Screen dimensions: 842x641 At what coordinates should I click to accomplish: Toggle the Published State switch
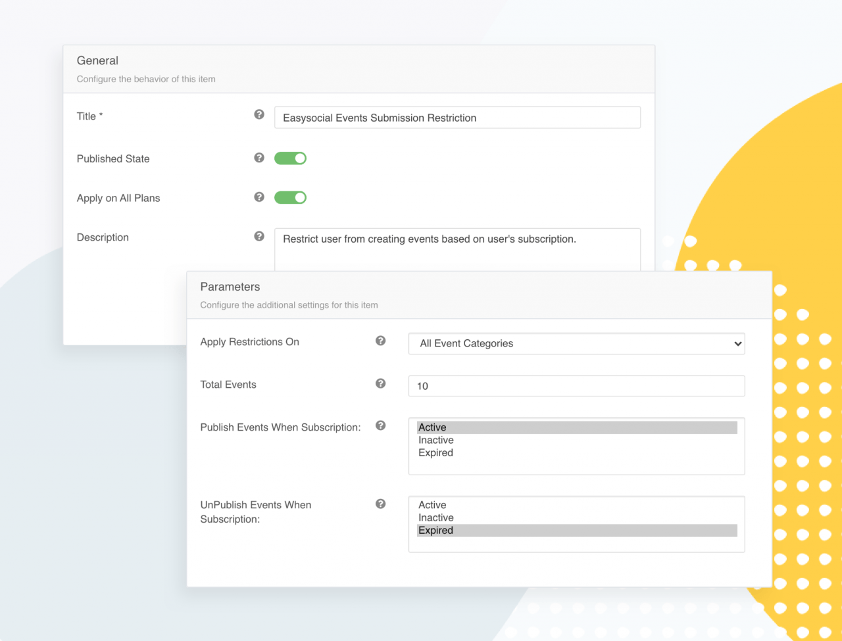(290, 158)
